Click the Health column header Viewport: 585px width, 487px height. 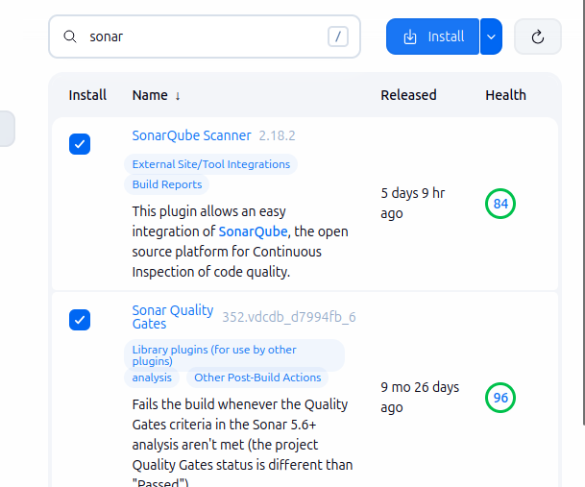(x=505, y=95)
